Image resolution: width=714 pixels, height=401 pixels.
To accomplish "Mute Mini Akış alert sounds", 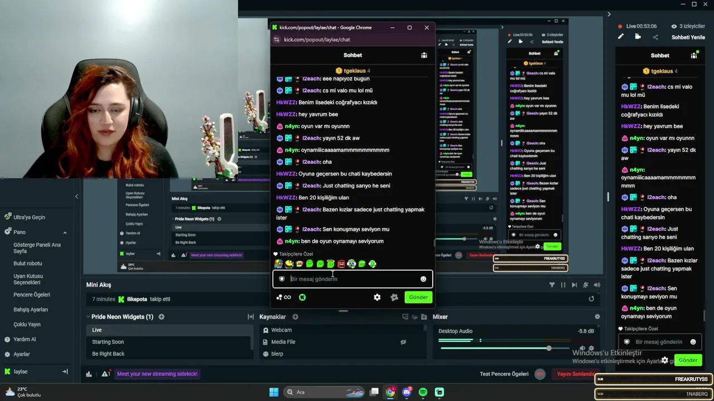I will pyautogui.click(x=597, y=285).
